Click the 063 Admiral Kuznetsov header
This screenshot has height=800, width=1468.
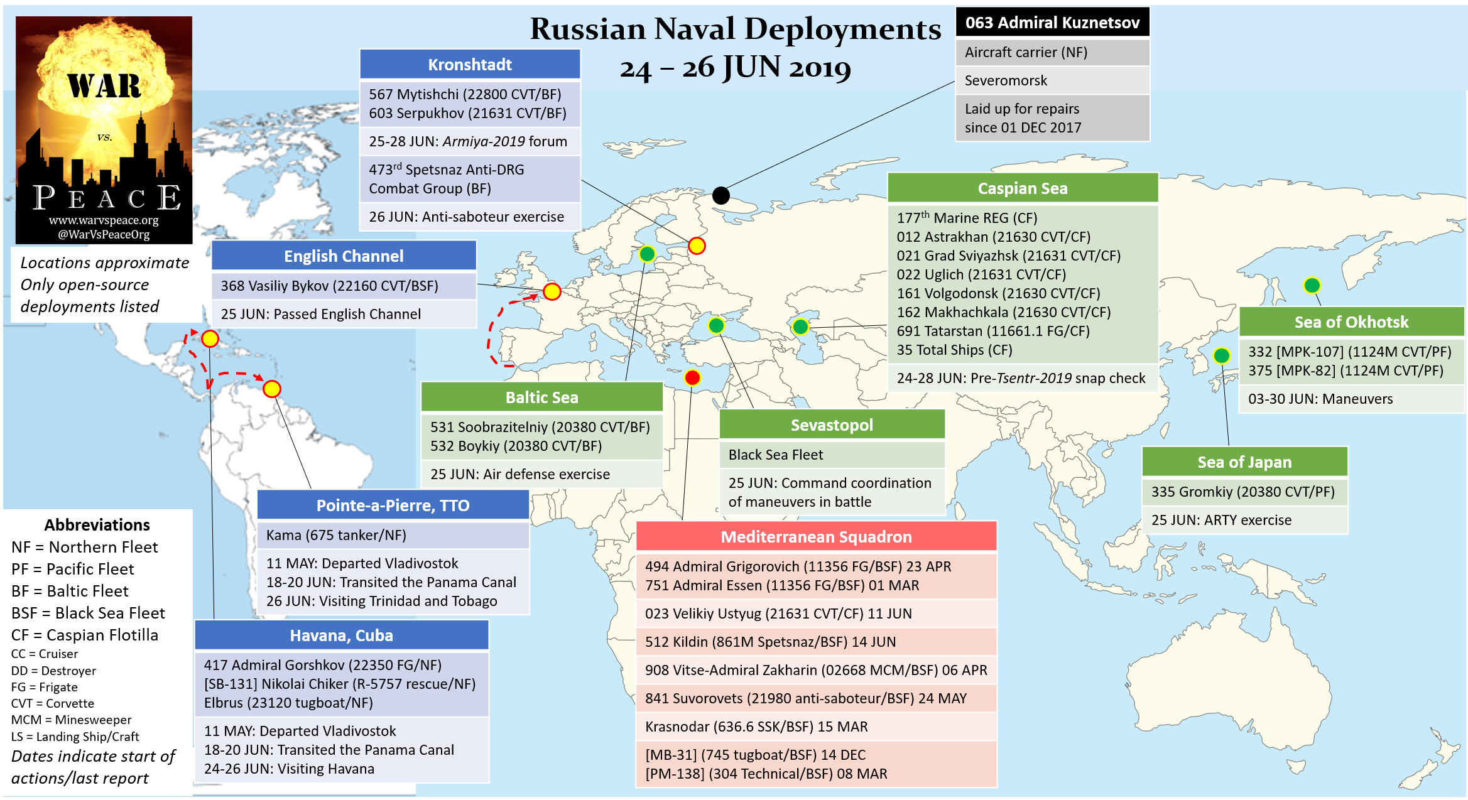1052,23
